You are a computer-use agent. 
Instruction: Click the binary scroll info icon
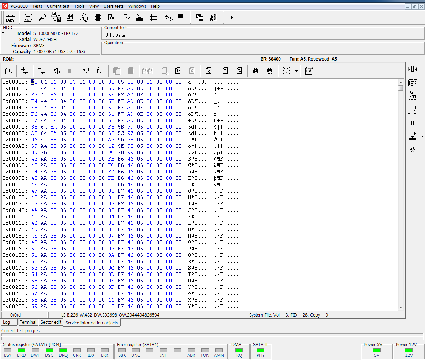(x=287, y=71)
